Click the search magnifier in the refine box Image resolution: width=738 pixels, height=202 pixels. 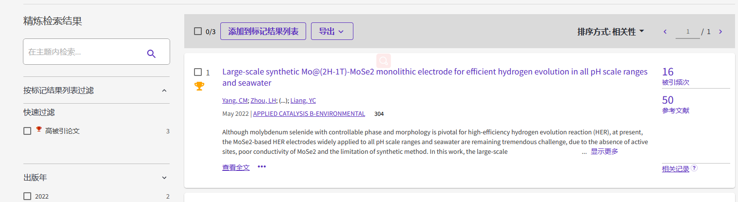pos(151,54)
